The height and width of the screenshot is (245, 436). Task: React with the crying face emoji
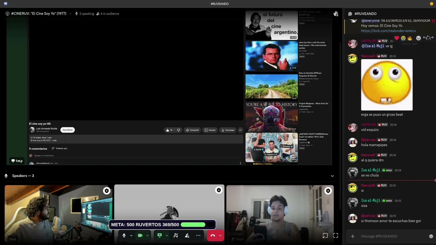click(403, 38)
